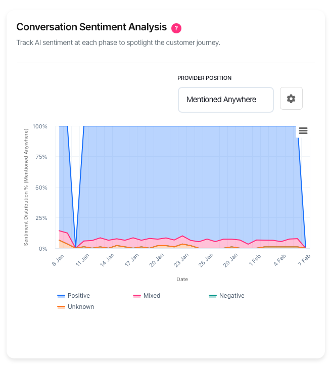Viewport: 330px width, 366px height.
Task: Click the subtitle text about AI sentiment
Action: (118, 42)
